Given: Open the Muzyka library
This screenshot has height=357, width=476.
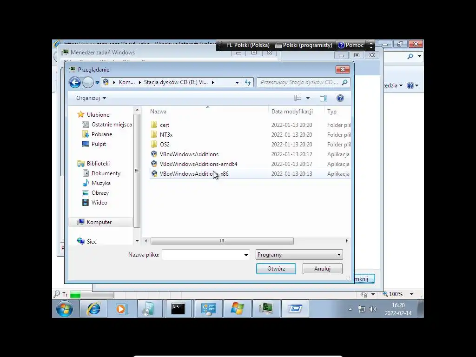Looking at the screenshot, I should 101,183.
